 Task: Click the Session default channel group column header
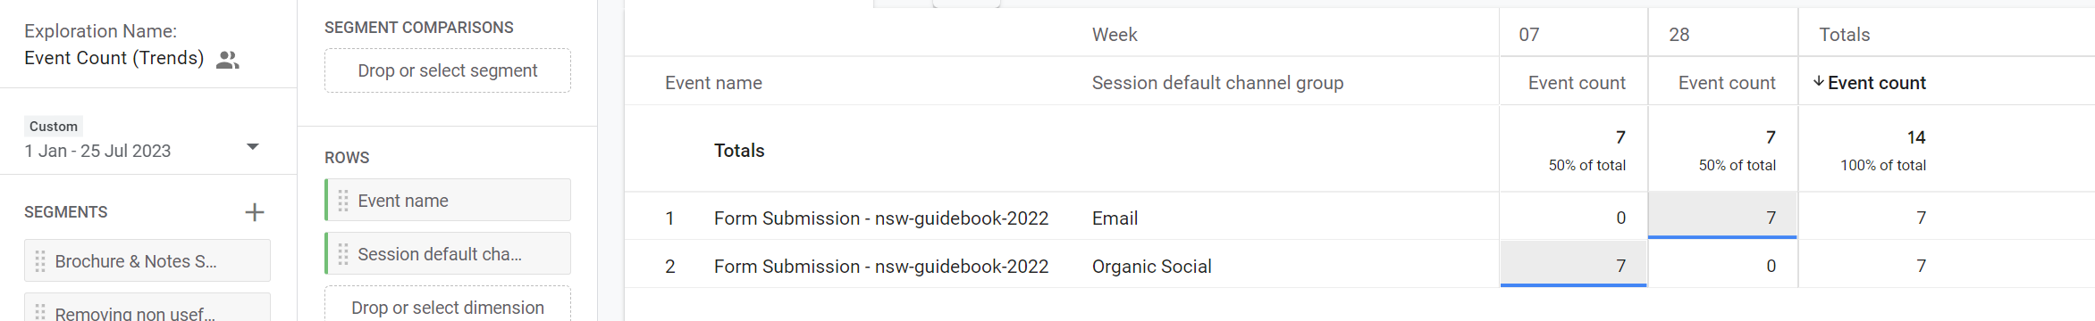(1217, 83)
